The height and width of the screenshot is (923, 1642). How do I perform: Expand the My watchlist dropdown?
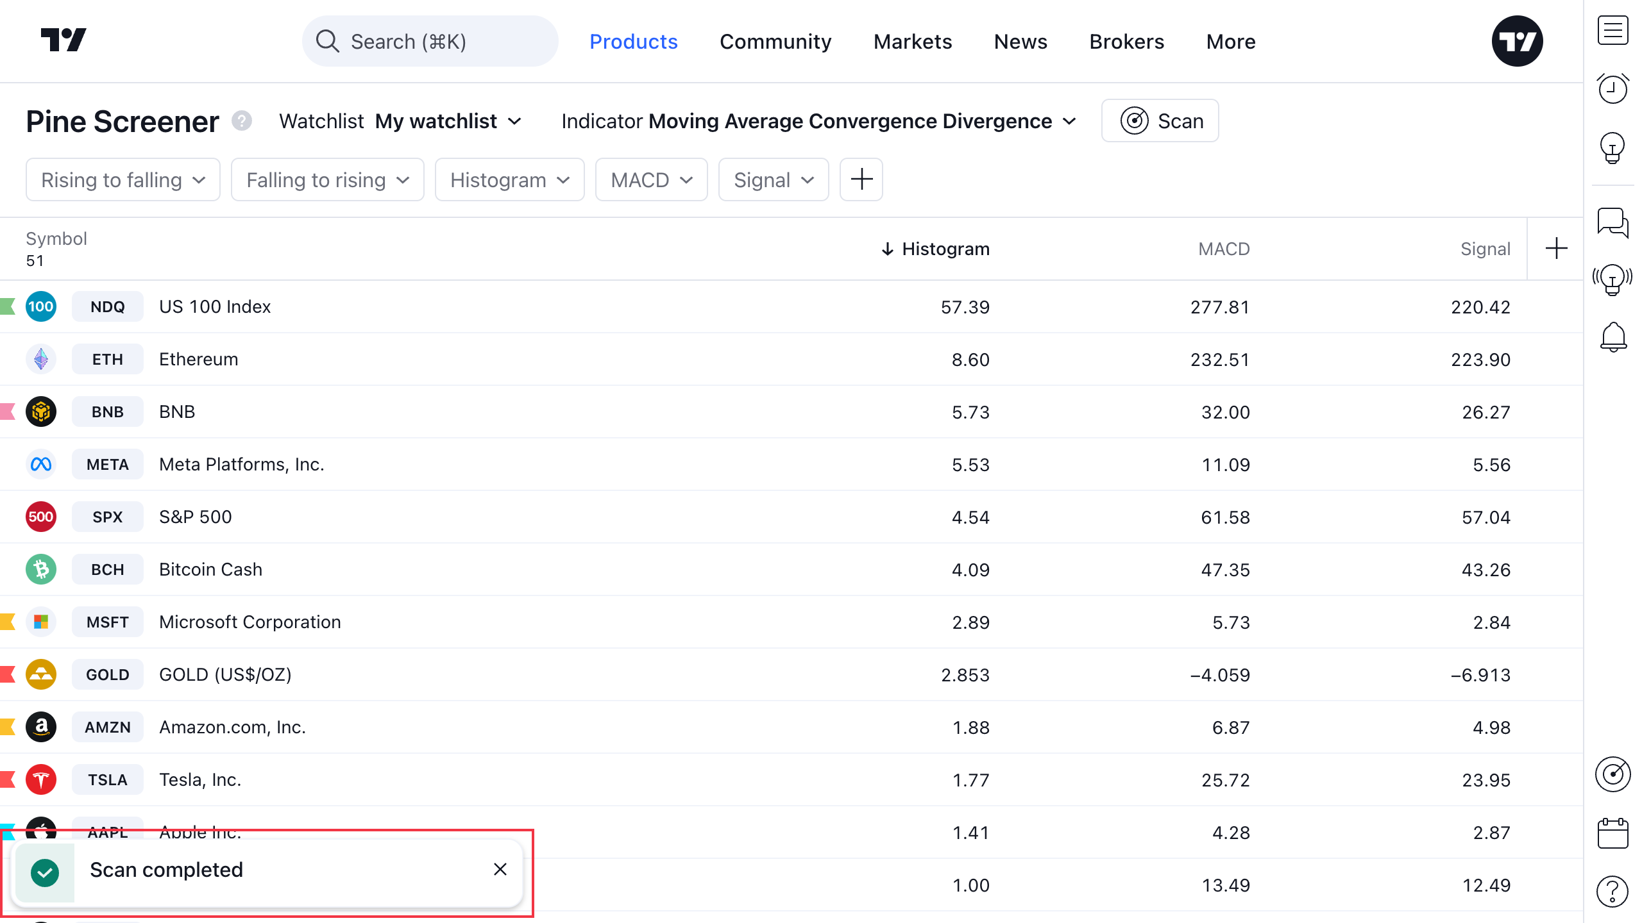pos(448,121)
